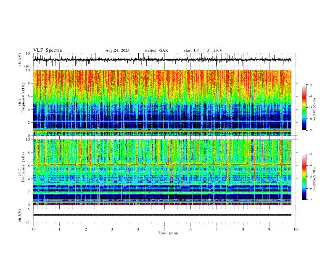Select the date "Aug.24, 2025"
This screenshot has width=333, height=257.
tap(117, 50)
